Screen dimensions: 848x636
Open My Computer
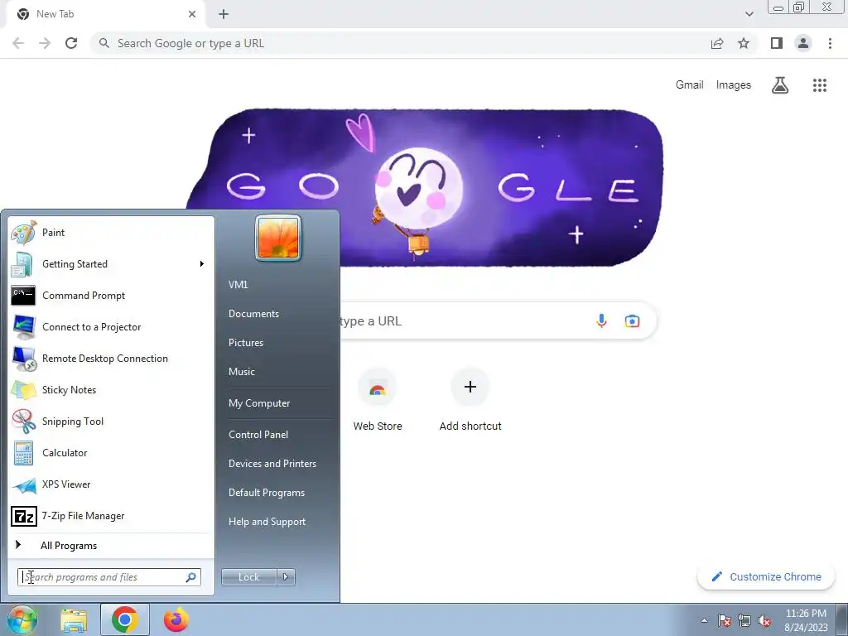tap(259, 403)
